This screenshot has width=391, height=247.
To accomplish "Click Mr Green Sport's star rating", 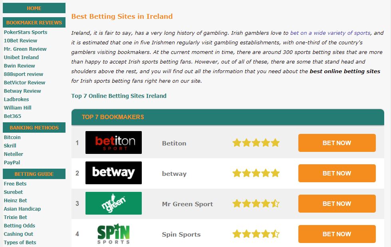I will [x=256, y=203].
